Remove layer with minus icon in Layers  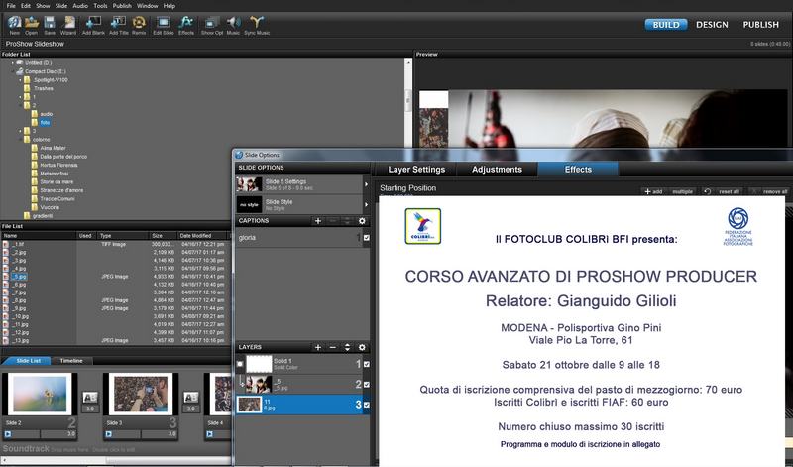coord(332,347)
